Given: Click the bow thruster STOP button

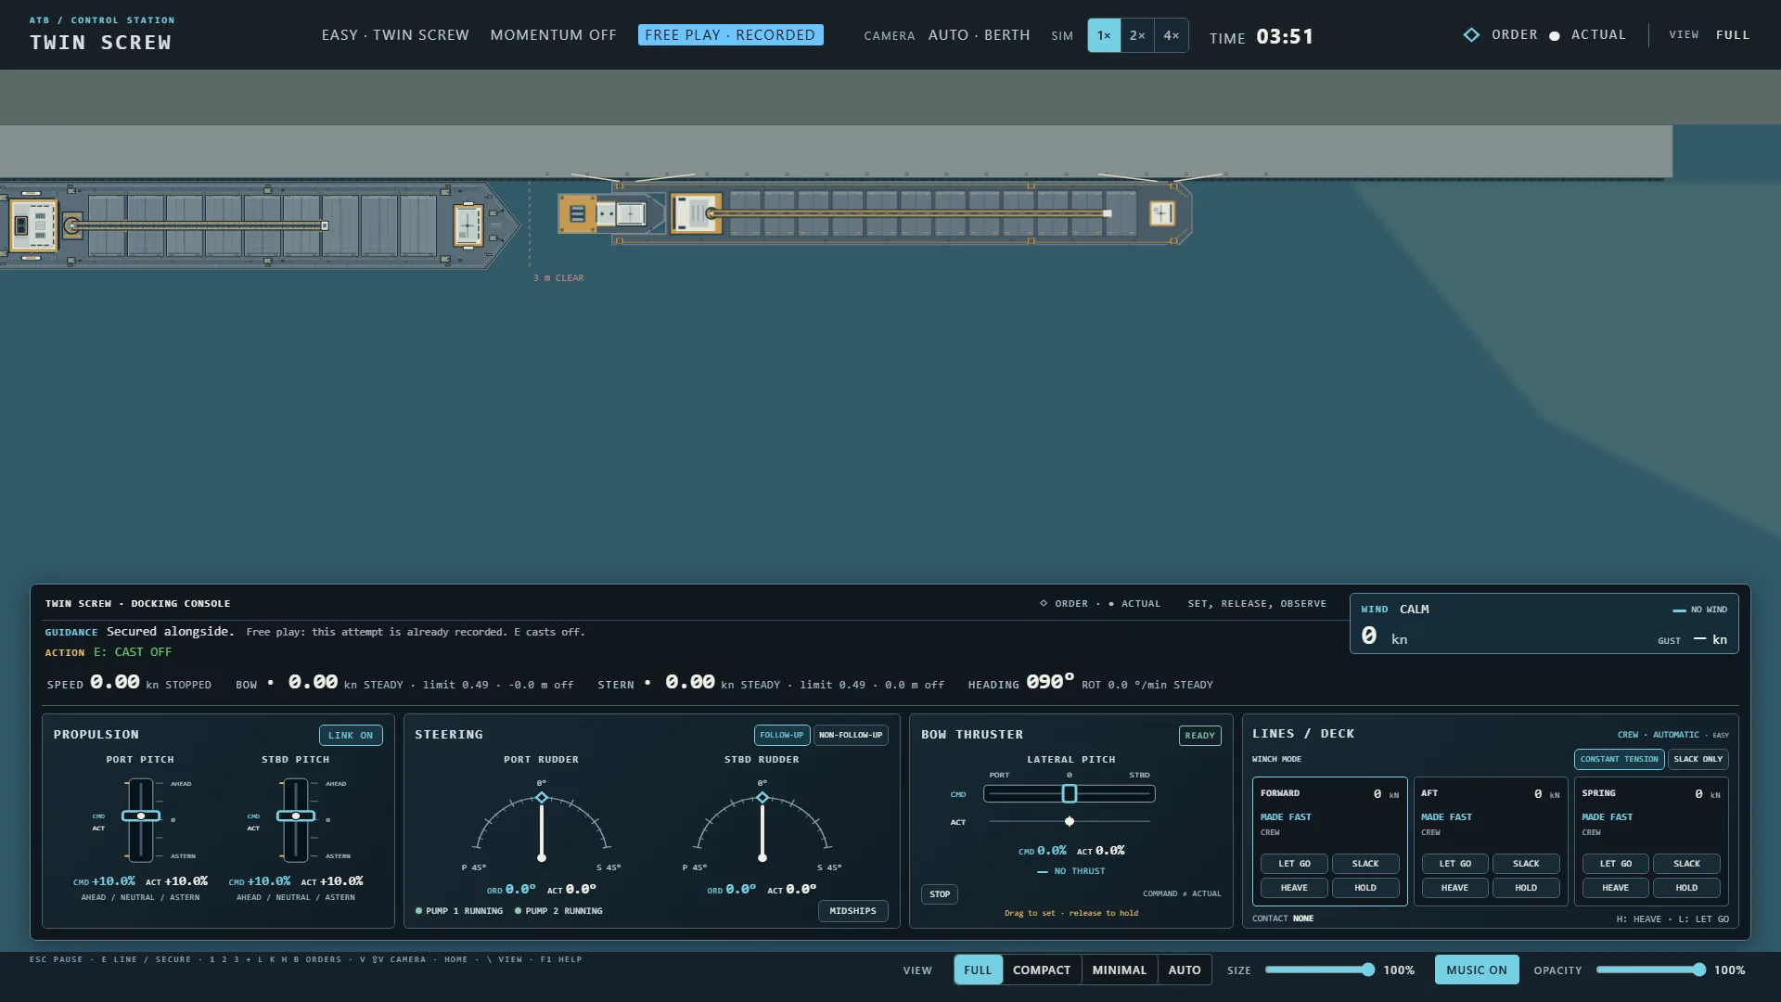Looking at the screenshot, I should point(940,894).
